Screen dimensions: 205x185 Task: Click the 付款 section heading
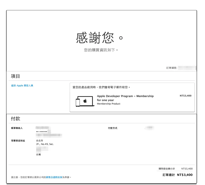pos(16,119)
